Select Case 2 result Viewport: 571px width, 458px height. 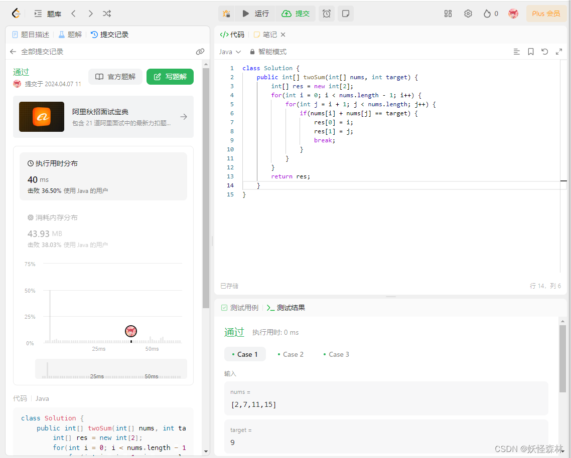pyautogui.click(x=291, y=354)
